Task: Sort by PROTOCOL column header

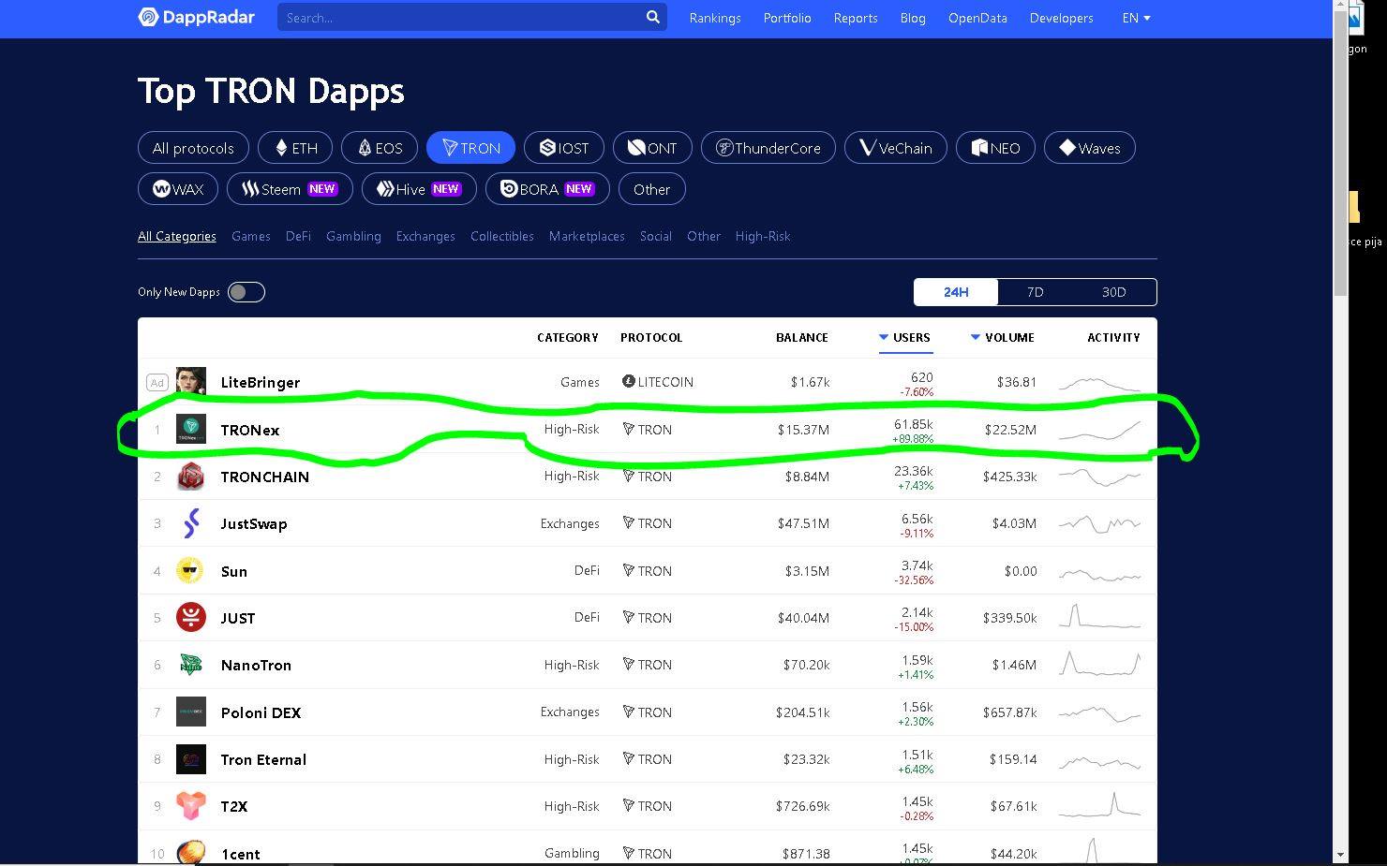Action: pos(651,337)
